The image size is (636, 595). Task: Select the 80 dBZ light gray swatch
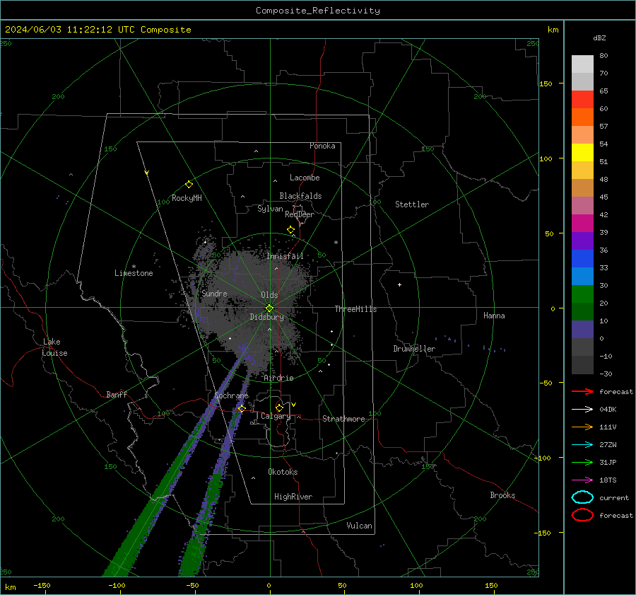(x=582, y=64)
